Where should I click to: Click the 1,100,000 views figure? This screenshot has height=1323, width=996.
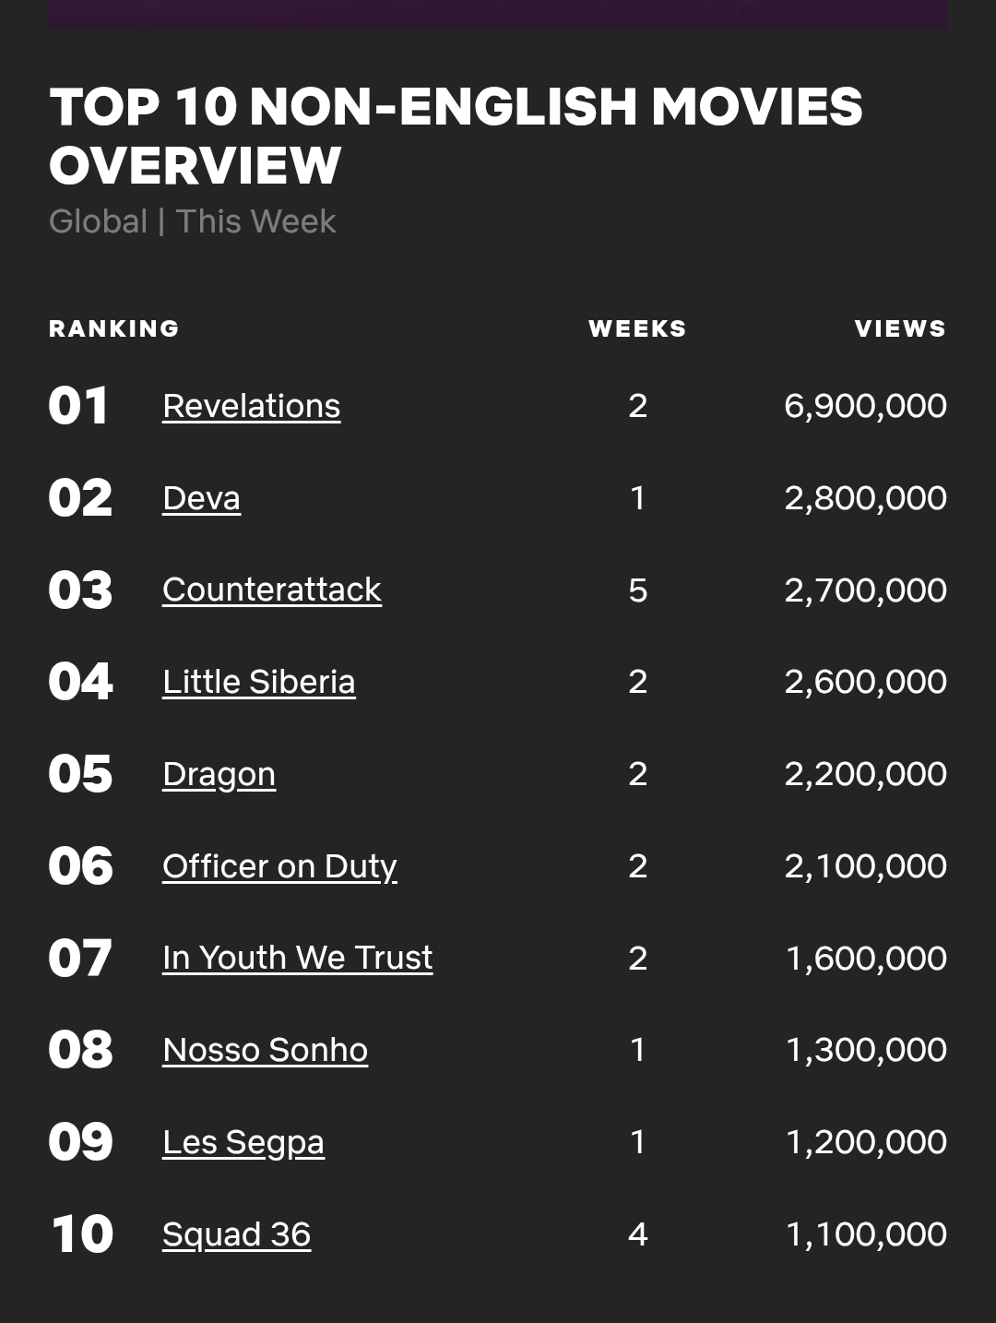tap(865, 1234)
